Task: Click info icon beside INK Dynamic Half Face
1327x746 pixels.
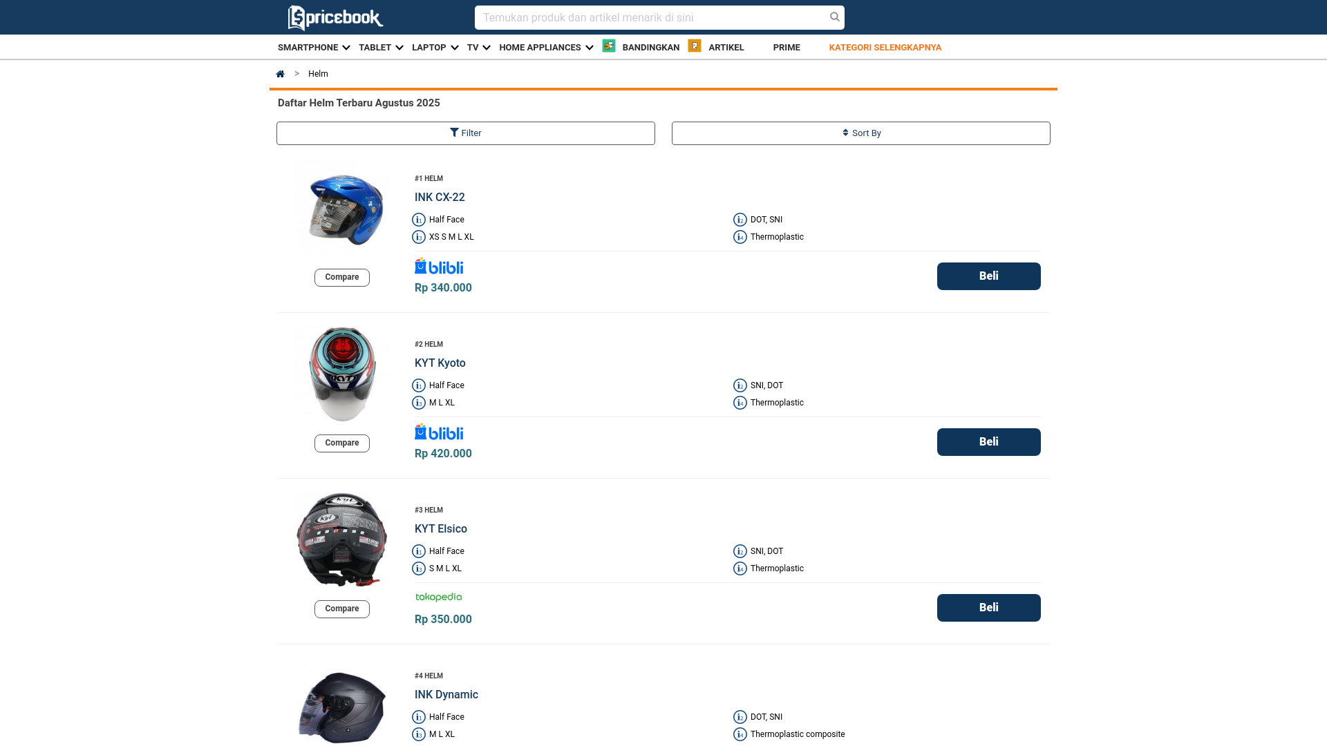Action: (x=419, y=717)
